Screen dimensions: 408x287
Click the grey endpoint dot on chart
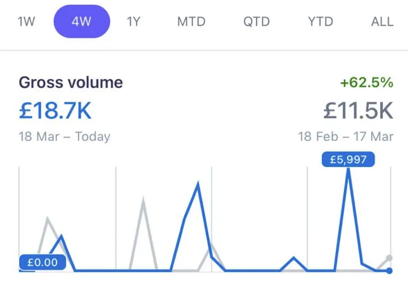389,258
